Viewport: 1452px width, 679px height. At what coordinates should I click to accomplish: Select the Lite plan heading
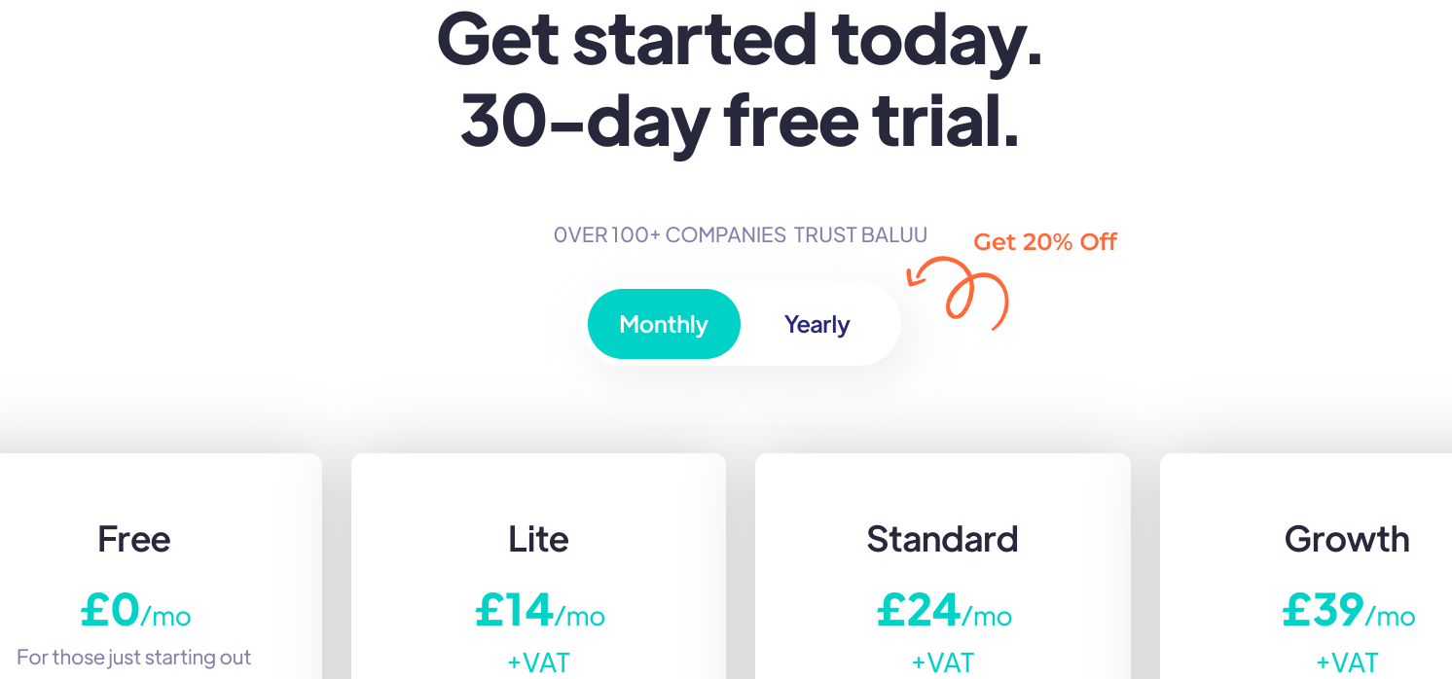pyautogui.click(x=538, y=539)
